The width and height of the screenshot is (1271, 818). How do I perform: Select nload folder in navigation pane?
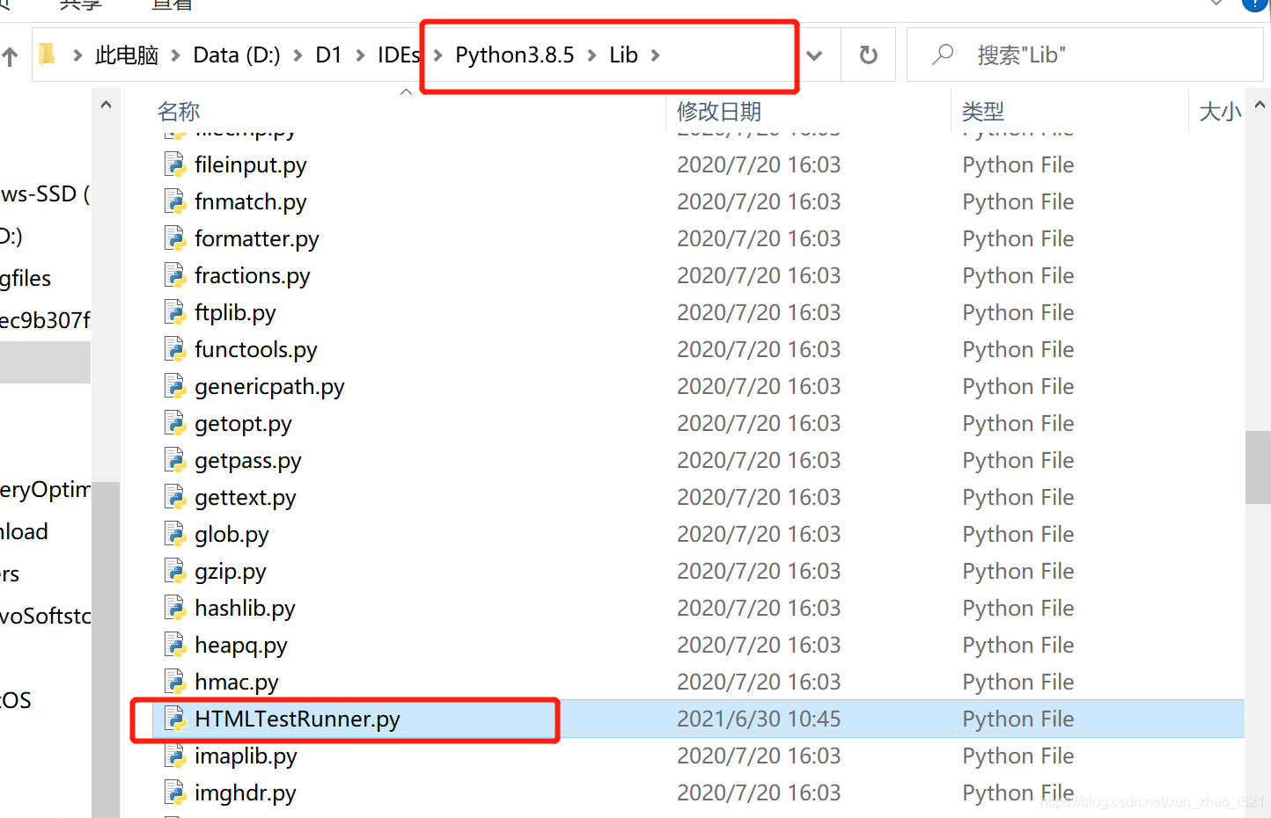24,531
